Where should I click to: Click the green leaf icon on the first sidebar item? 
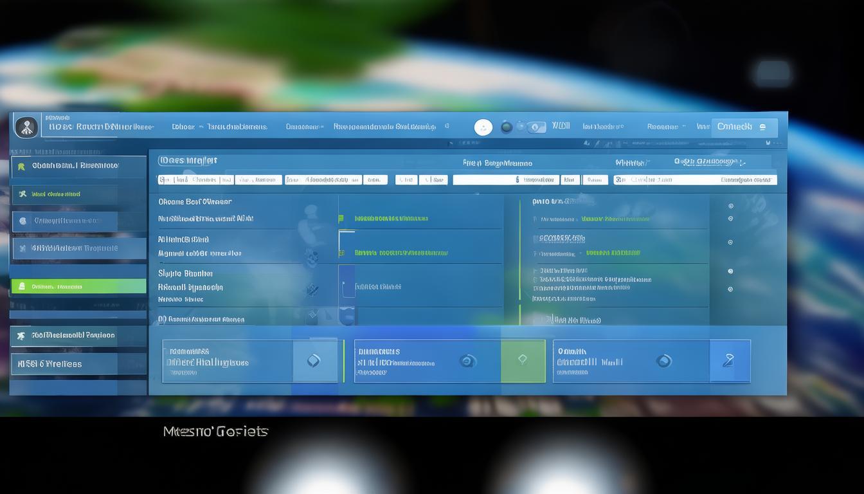point(21,166)
